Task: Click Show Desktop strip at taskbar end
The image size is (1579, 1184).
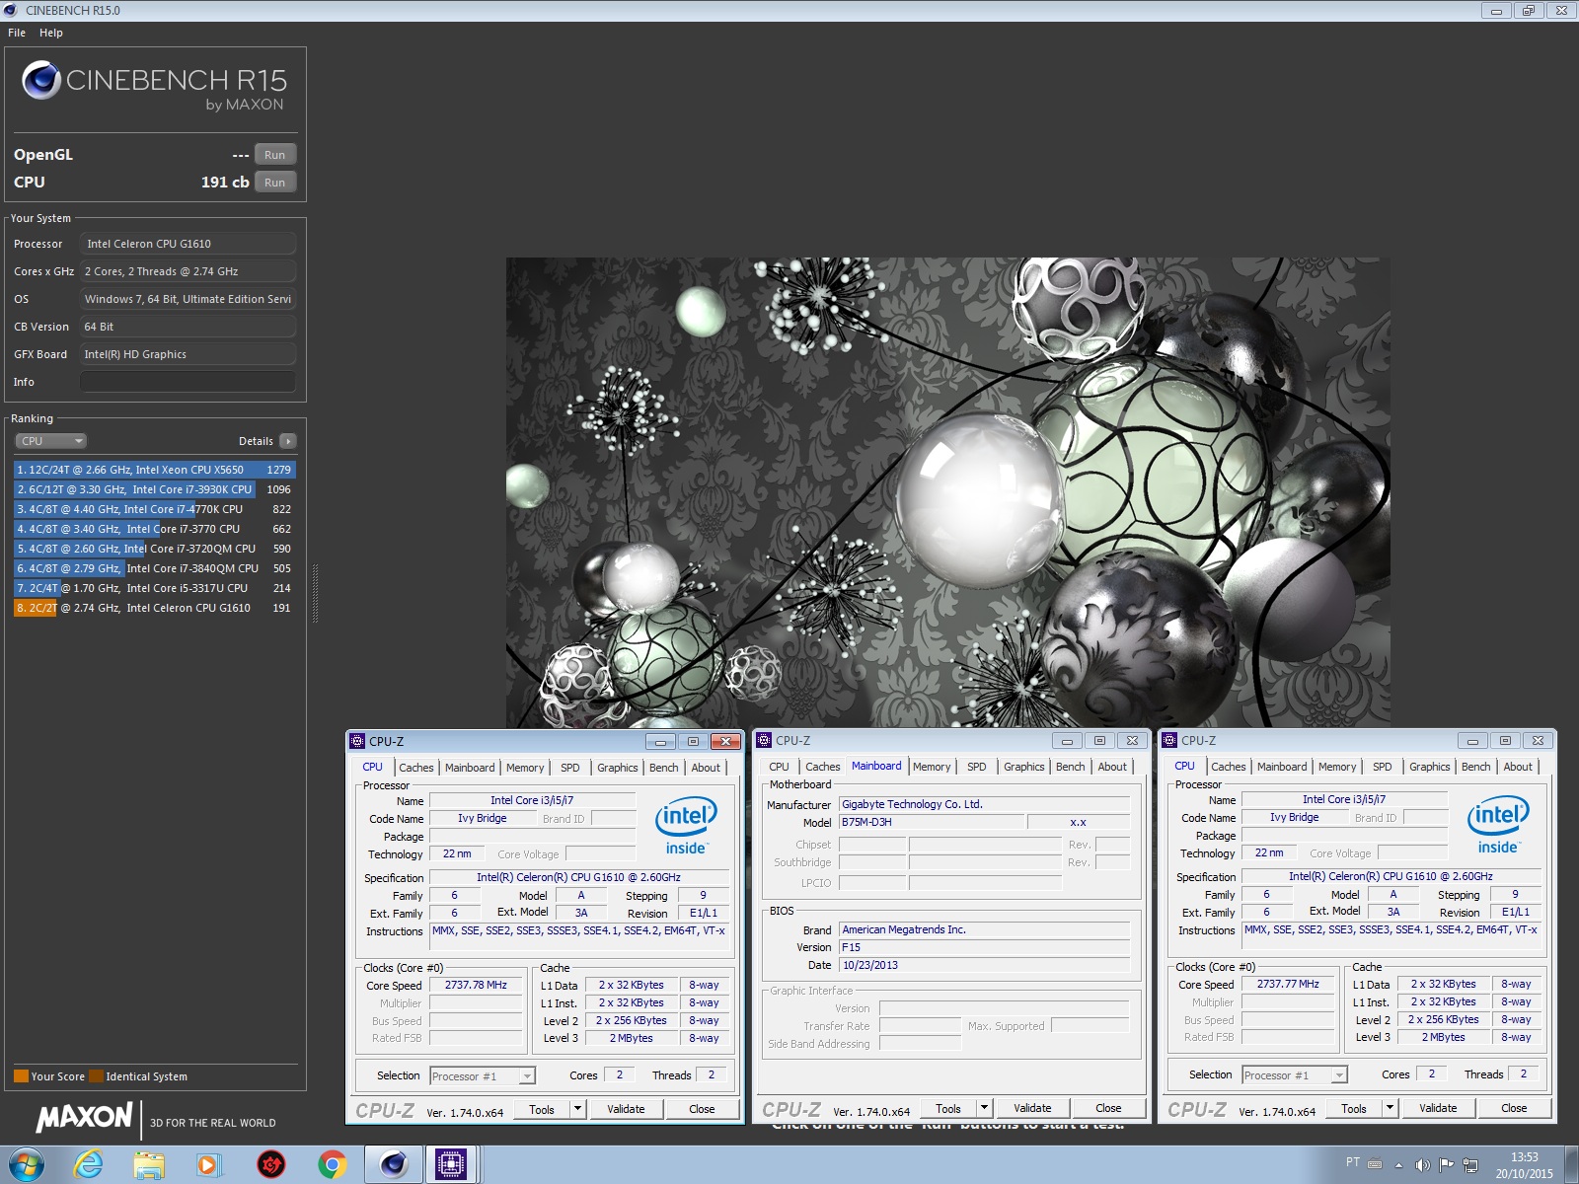Action: click(x=1571, y=1165)
